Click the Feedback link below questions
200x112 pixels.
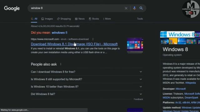138,99
